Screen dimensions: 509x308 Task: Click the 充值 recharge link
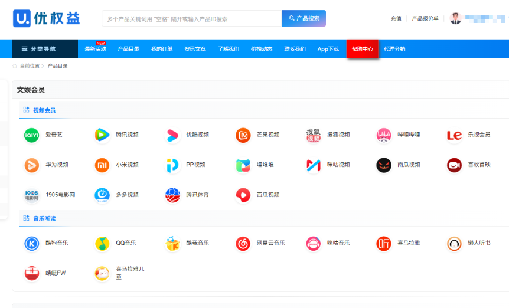coord(396,18)
